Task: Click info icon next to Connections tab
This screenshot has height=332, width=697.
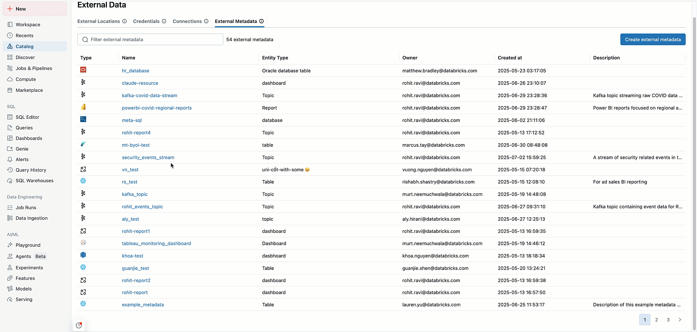Action: point(206,21)
